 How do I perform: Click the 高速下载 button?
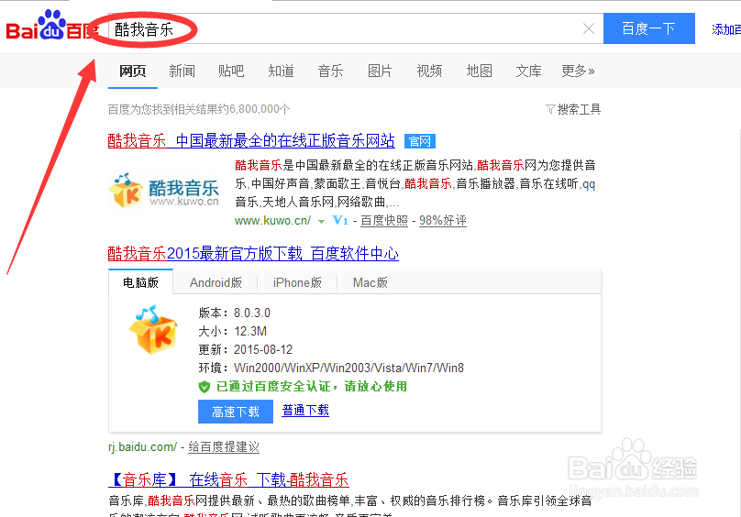(x=236, y=412)
